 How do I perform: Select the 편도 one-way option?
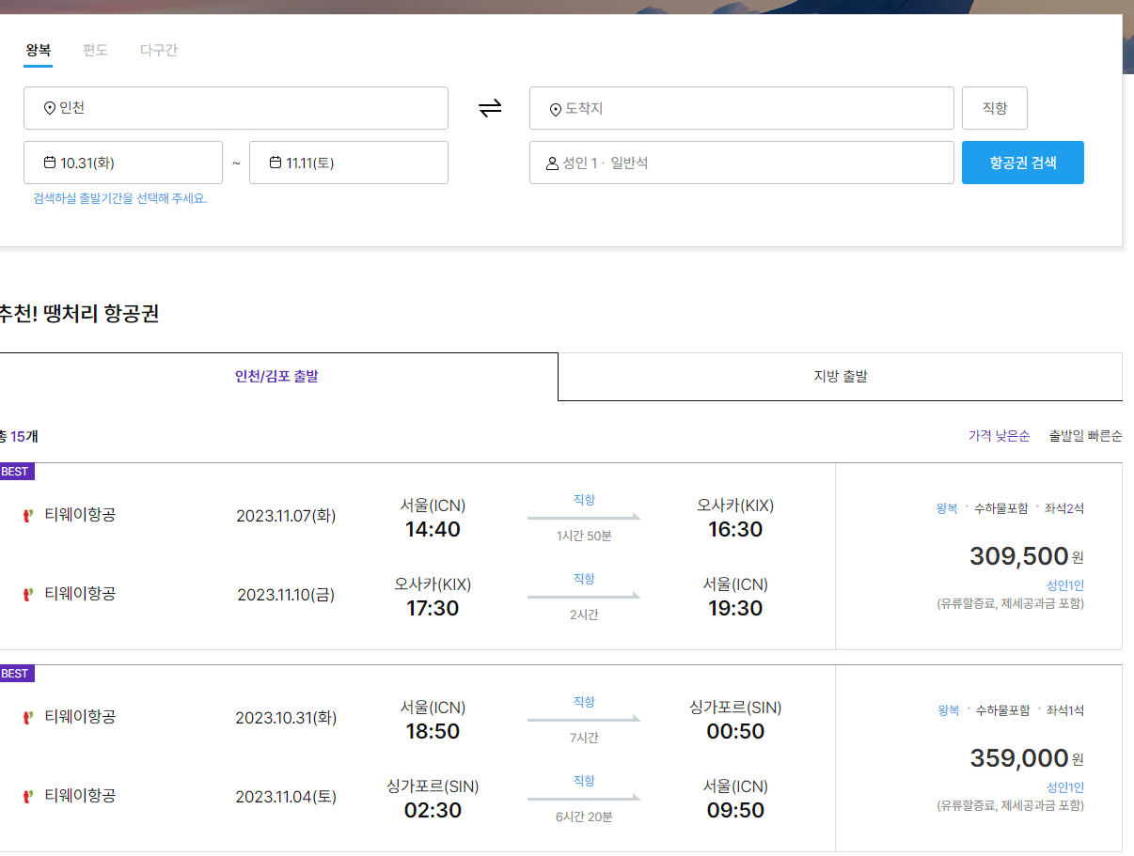coord(94,50)
